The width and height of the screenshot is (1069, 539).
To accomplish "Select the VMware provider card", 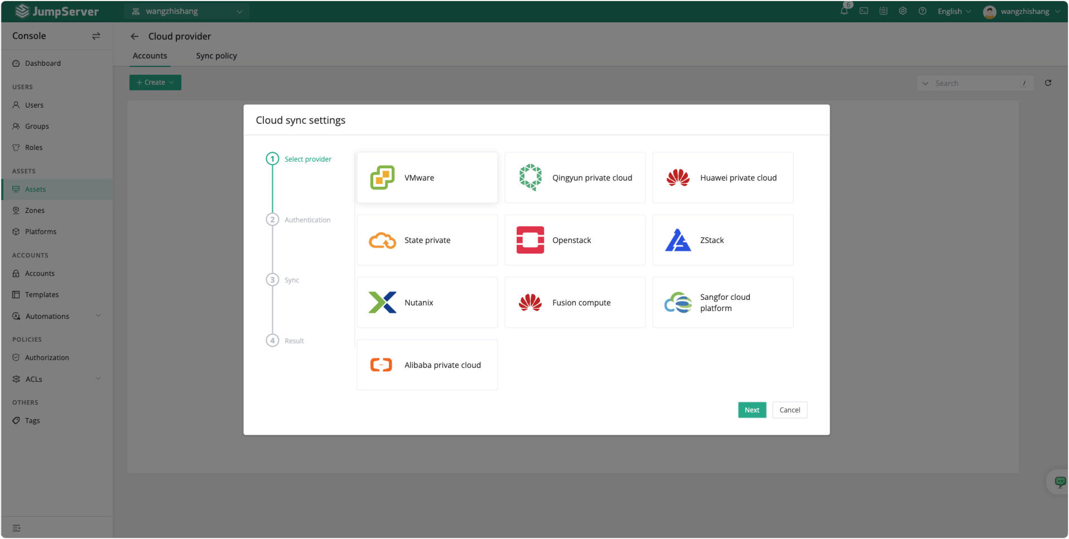I will click(427, 178).
